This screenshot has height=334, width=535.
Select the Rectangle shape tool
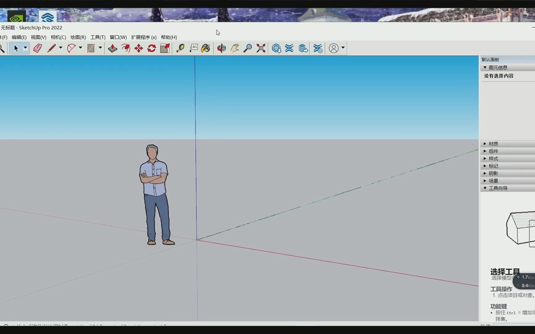point(91,48)
